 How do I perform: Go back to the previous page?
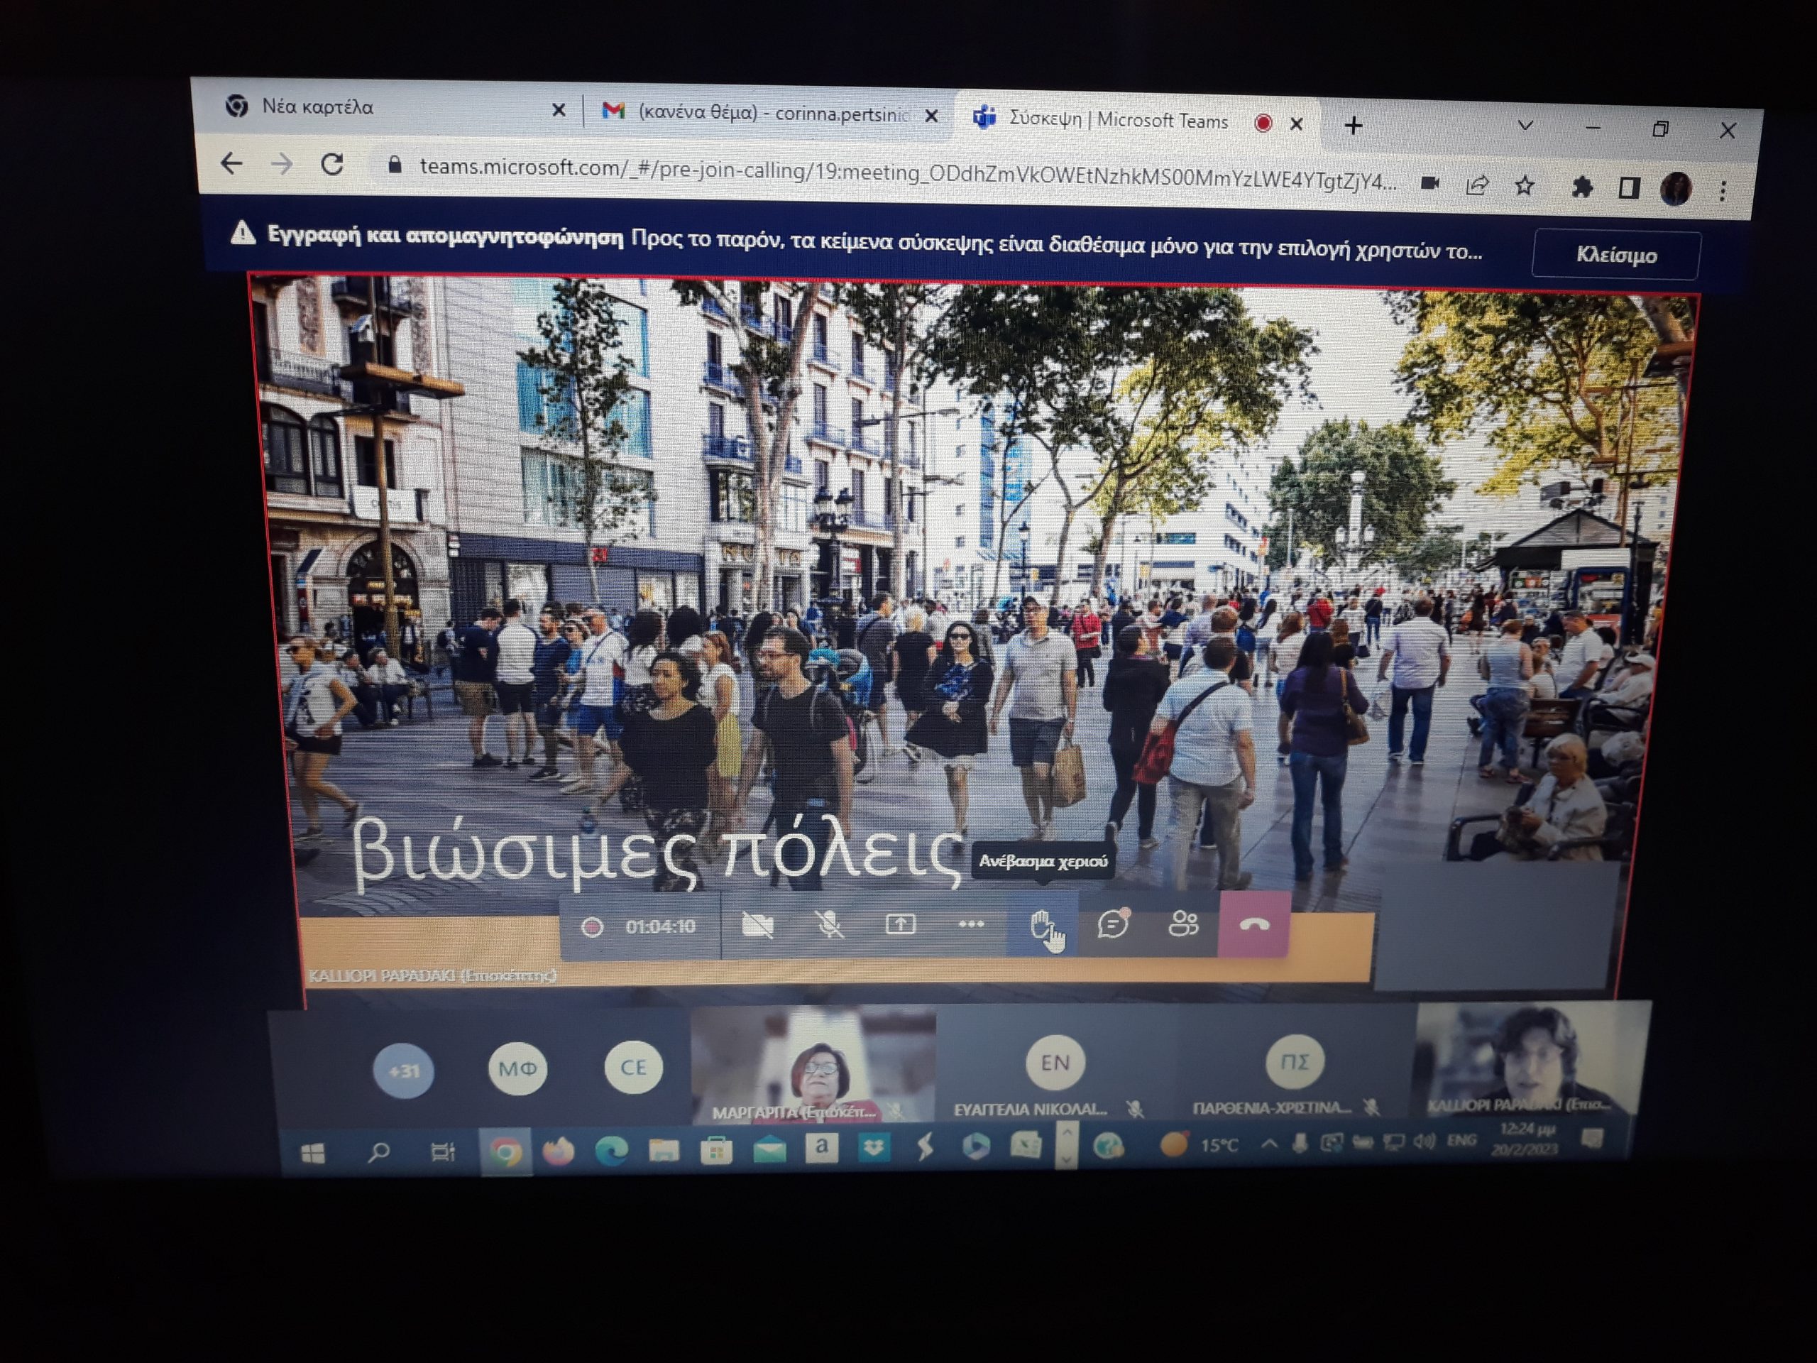233,163
